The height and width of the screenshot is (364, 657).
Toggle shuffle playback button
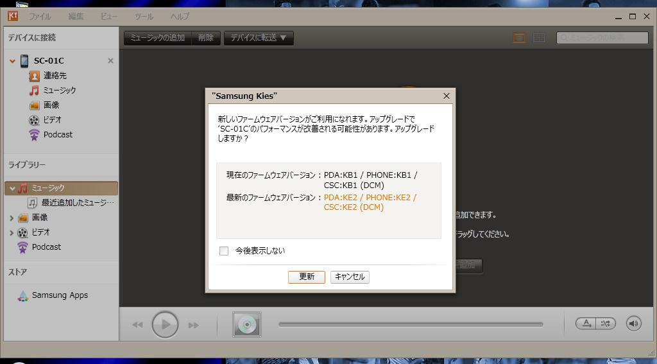click(606, 324)
